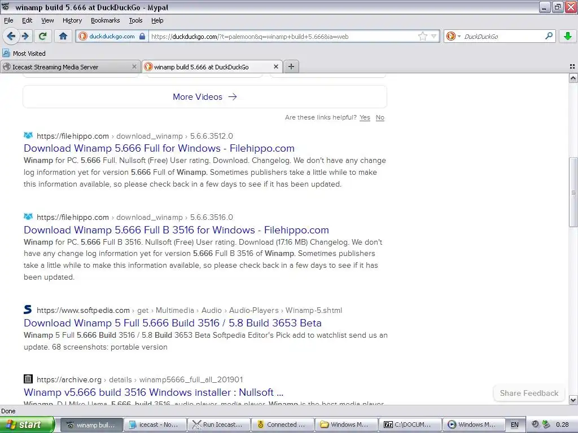This screenshot has width=578, height=433.
Task: Open Winamp 5.666 Full B 3516 Filehippo result
Action: tap(176, 230)
